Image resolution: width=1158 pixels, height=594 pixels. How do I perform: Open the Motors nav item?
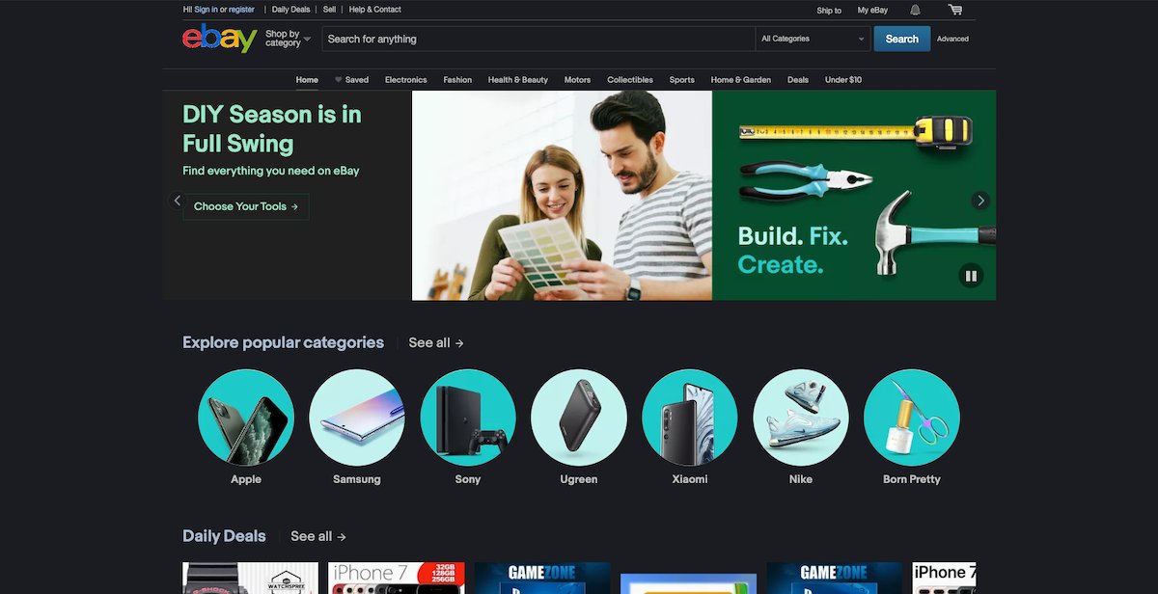point(577,80)
